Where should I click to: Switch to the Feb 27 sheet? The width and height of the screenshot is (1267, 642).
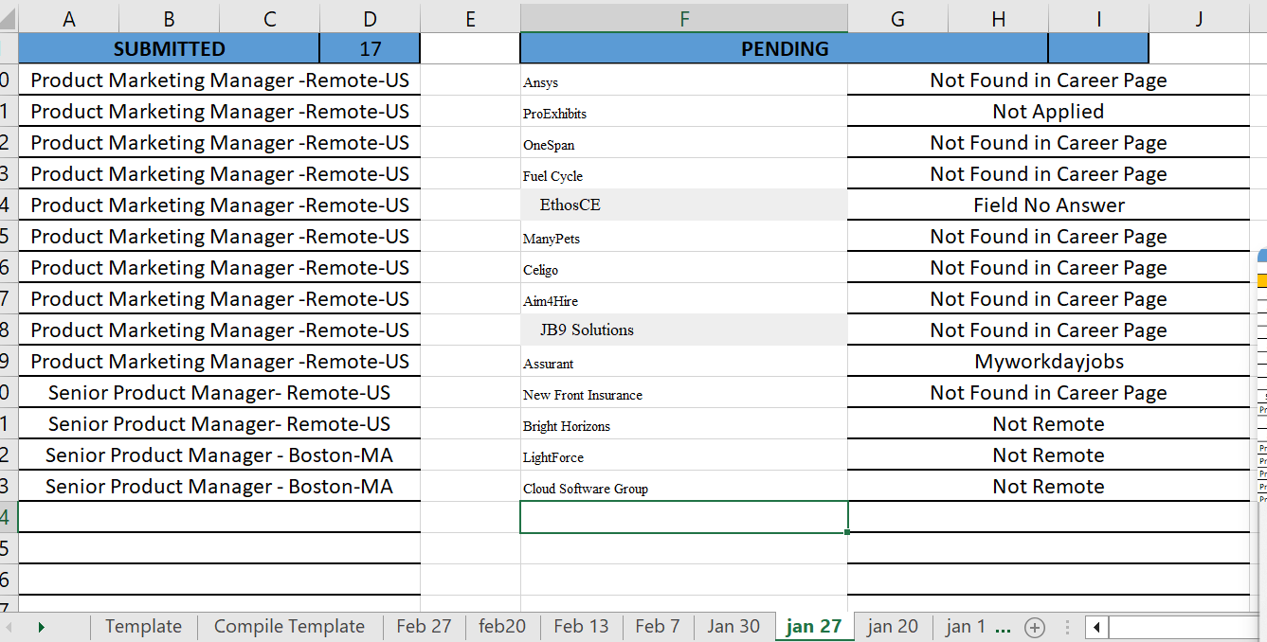click(x=424, y=627)
